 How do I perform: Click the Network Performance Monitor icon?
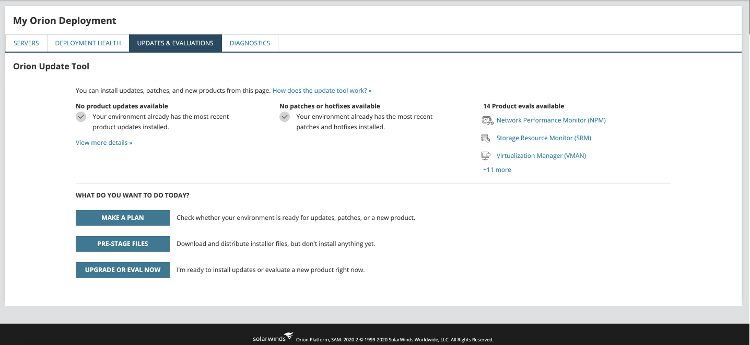point(487,120)
